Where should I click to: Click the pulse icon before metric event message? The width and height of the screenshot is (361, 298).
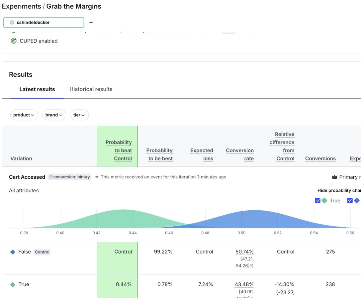[97, 177]
